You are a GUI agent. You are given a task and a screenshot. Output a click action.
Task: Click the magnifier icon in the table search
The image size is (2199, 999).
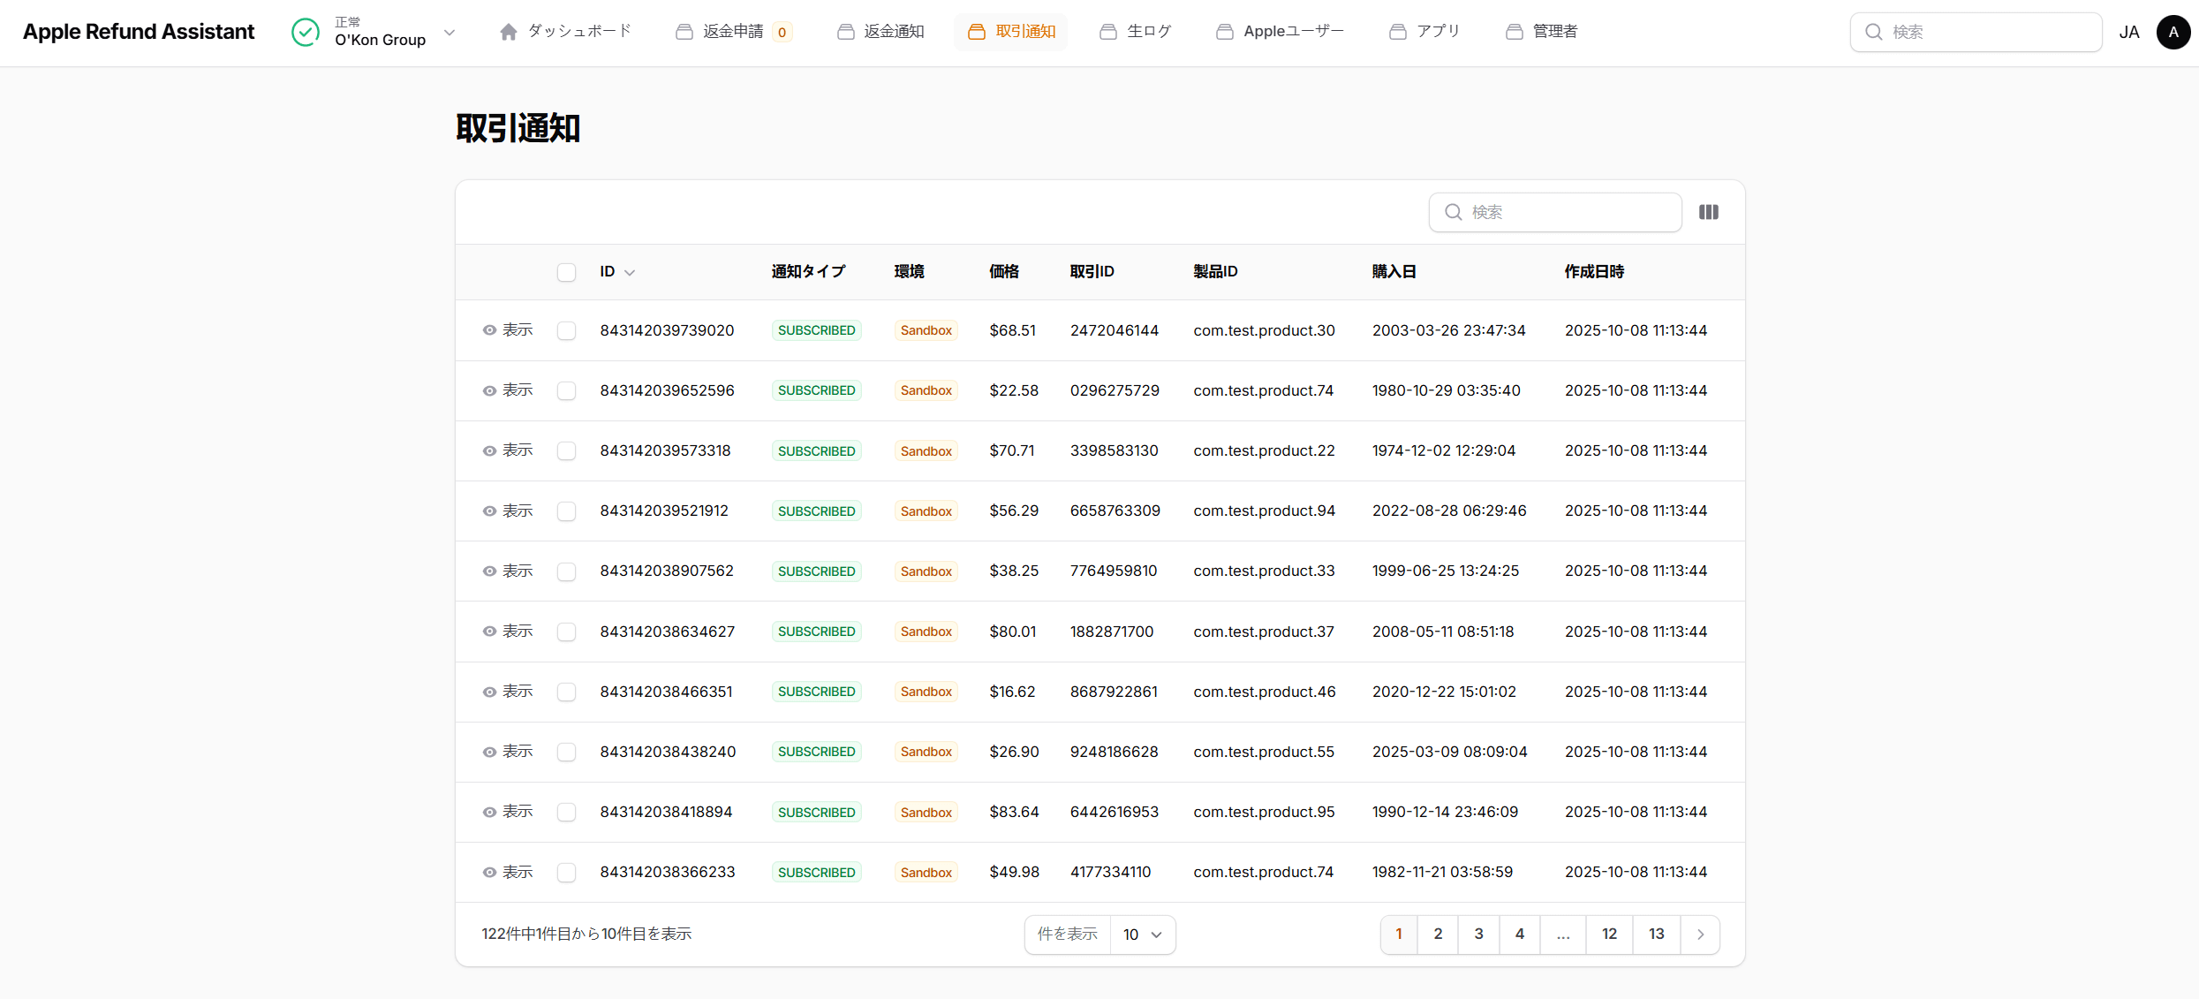tap(1453, 212)
